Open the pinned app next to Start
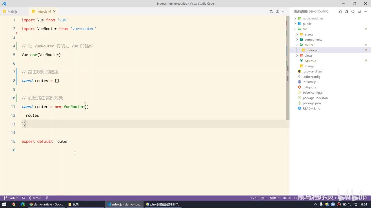 (x=13, y=204)
